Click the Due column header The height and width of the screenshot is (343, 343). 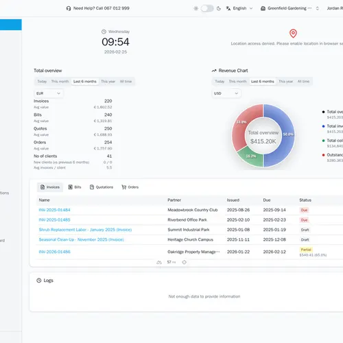(x=267, y=200)
